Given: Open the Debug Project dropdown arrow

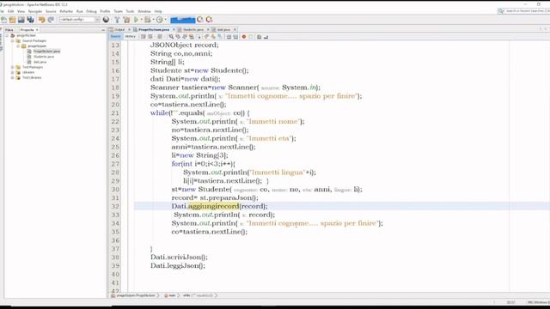Looking at the screenshot, I should [x=153, y=20].
